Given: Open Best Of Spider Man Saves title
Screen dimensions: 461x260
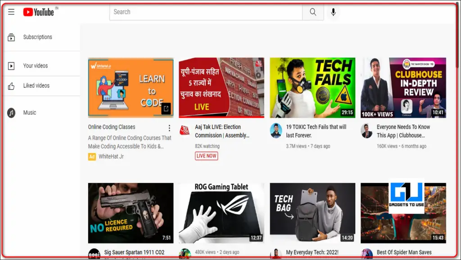Looking at the screenshot, I should [x=404, y=252].
